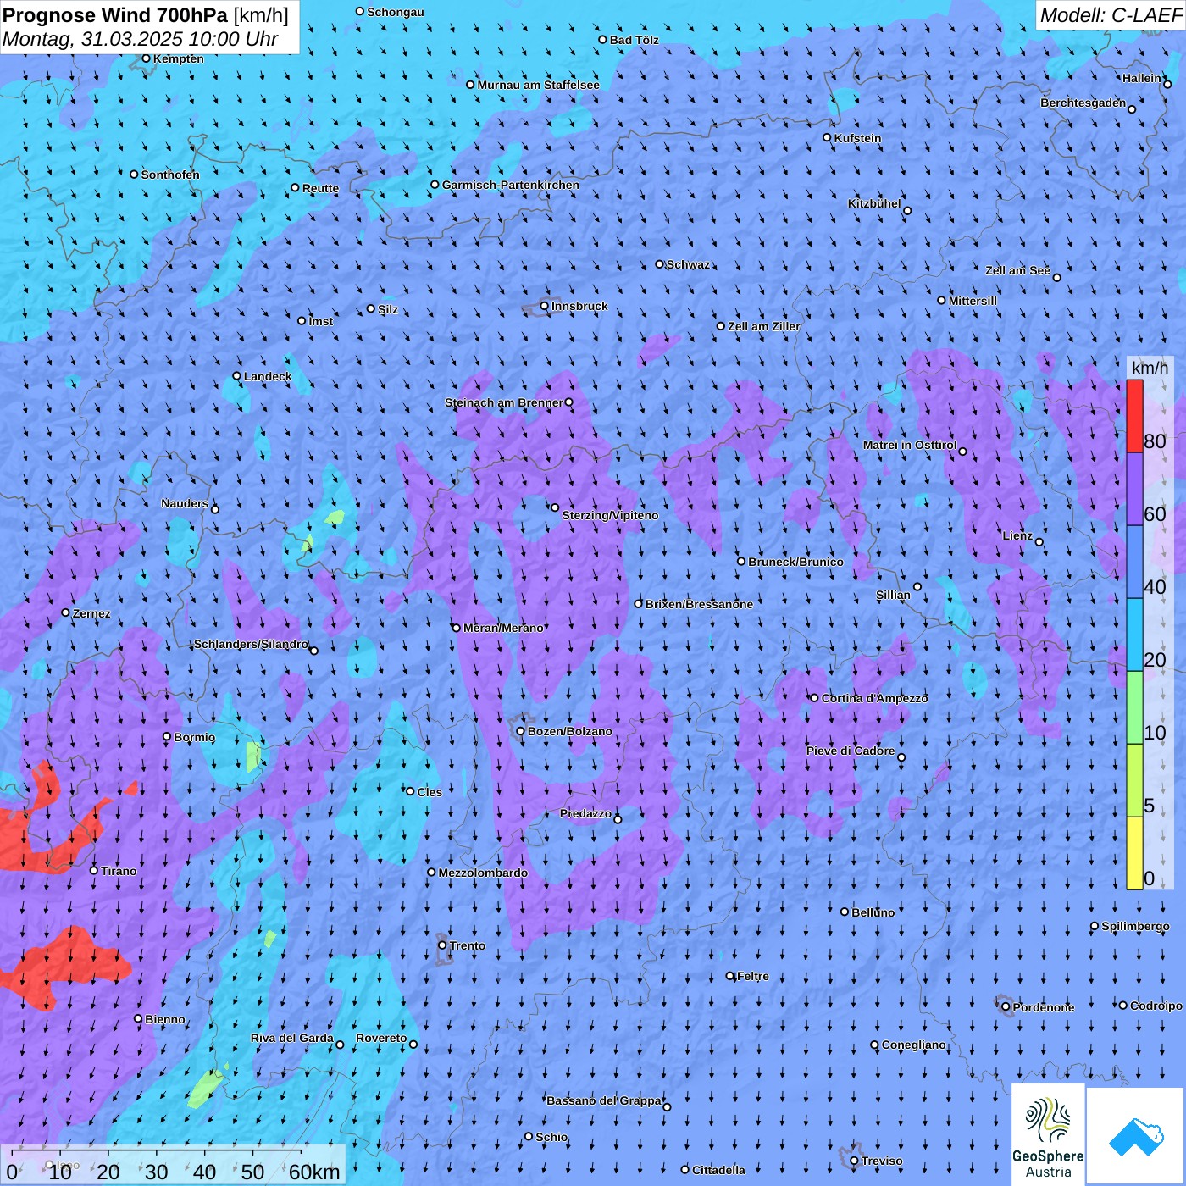Click the 'Sillian' town label
Viewport: 1186px width, 1186px height.
point(893,595)
